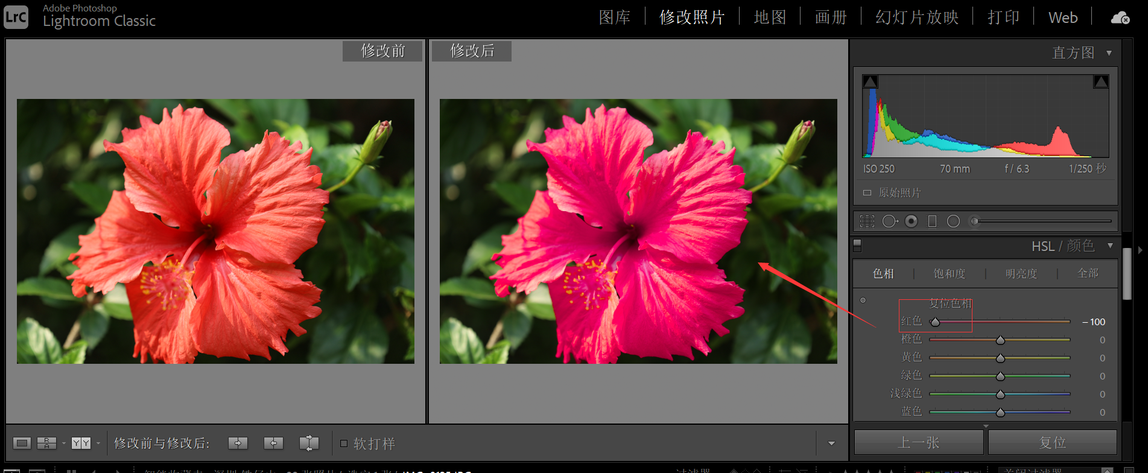Open the 图库 Library module
The width and height of the screenshot is (1148, 473).
(615, 17)
